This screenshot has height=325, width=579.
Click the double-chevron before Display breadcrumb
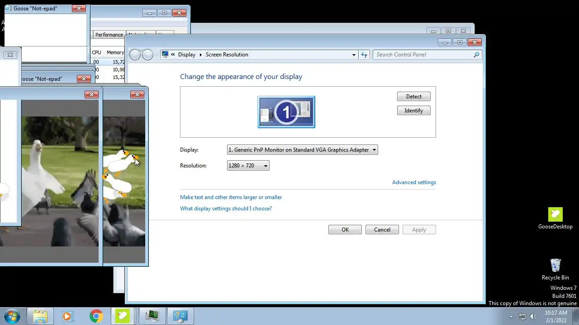pos(173,55)
